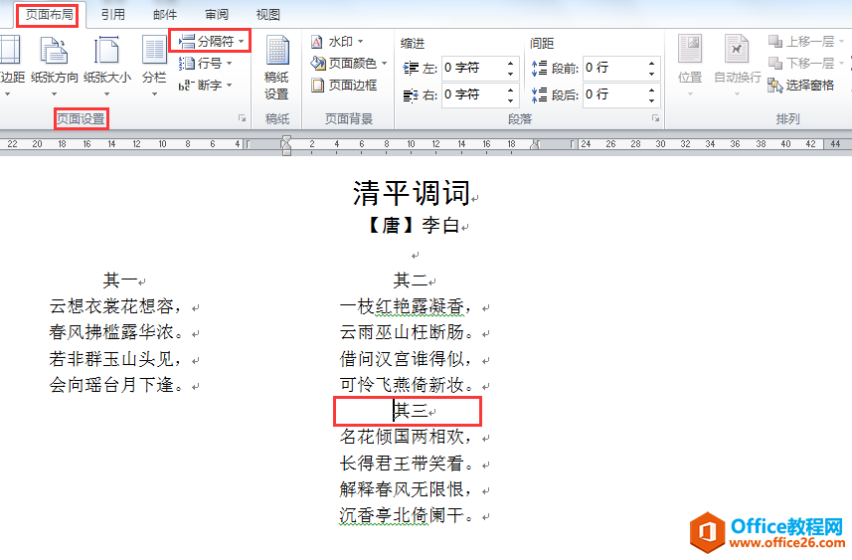Click the heading 其一
852x560 pixels.
pyautogui.click(x=120, y=280)
